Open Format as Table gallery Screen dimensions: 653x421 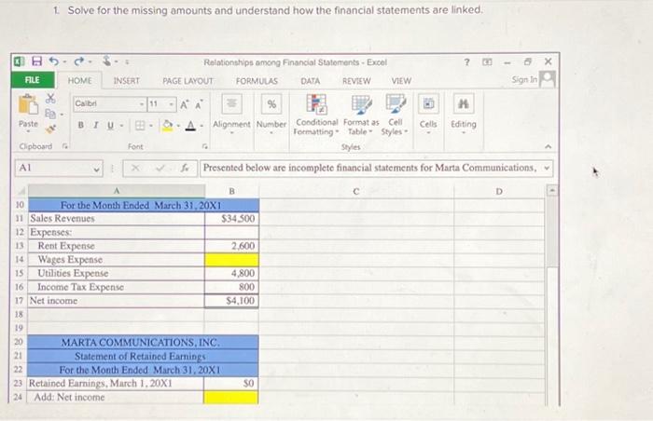point(361,115)
